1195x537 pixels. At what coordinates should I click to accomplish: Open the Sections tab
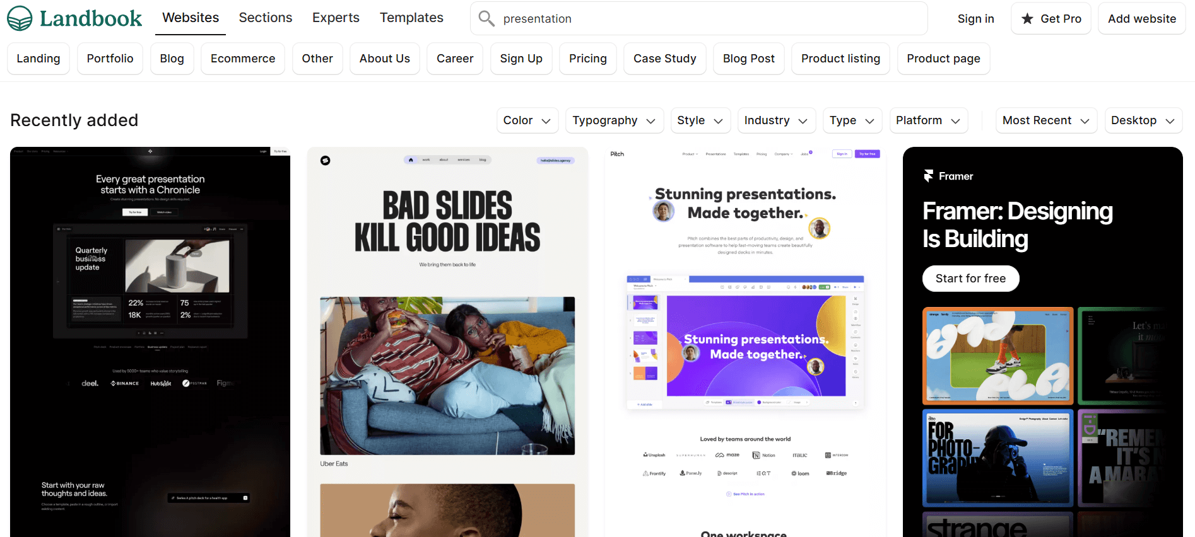click(x=266, y=18)
